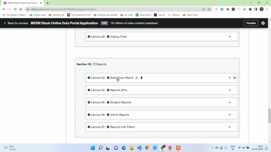
Task: Click the Section 13: Reports heading
Action: click(x=91, y=64)
